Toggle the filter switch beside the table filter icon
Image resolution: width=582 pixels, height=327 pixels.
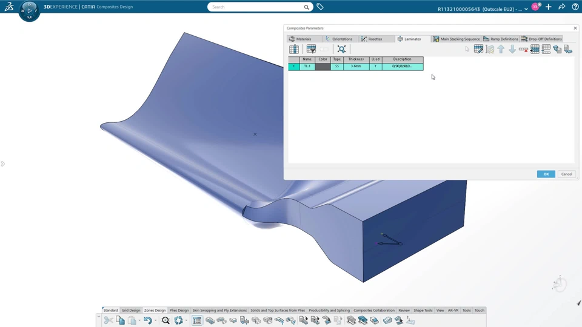coord(324,49)
